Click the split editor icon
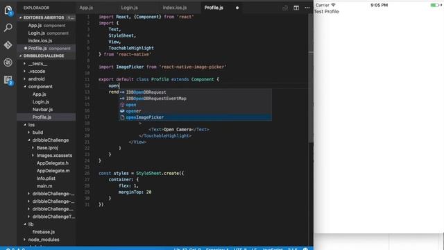Screen dimensions: 444x250 point(296,8)
